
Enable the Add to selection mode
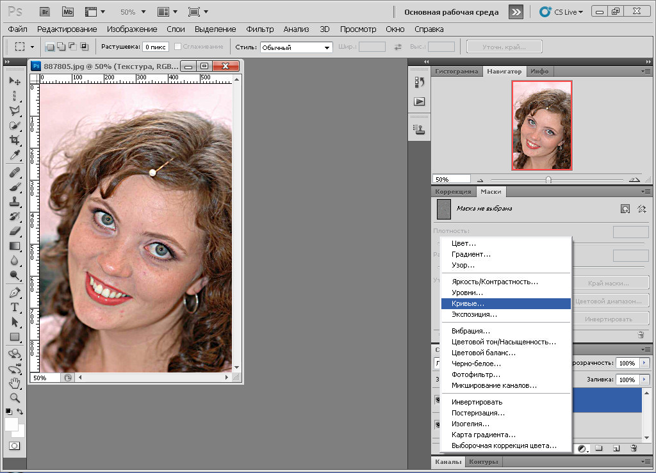tap(61, 47)
